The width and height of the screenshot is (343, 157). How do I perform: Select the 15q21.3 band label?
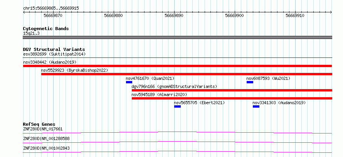(x=31, y=34)
